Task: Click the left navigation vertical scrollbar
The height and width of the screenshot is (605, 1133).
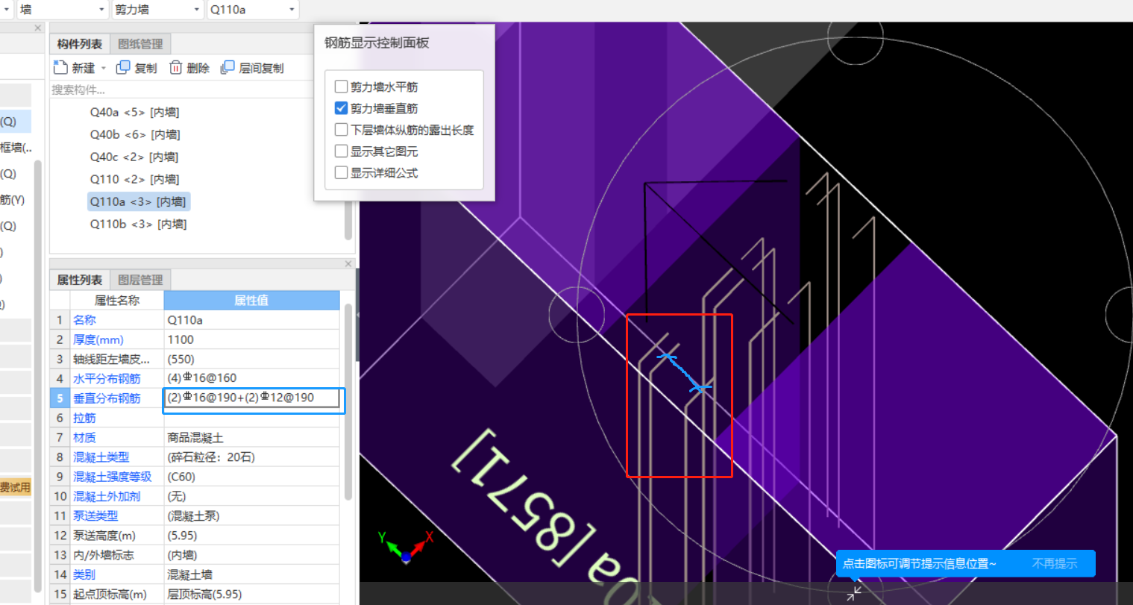Action: click(38, 377)
